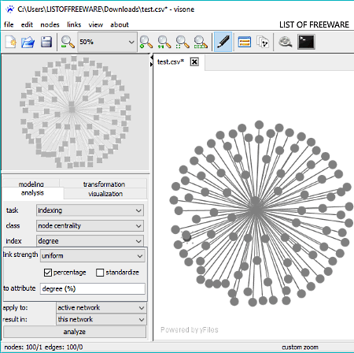Switch to the visualization tab
This screenshot has width=354, height=353.
coord(105,194)
